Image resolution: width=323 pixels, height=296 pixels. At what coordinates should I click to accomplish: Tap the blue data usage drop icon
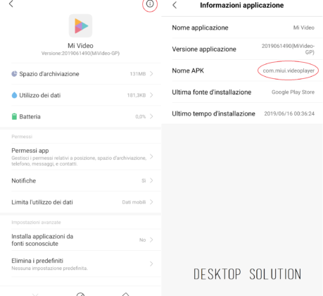pyautogui.click(x=14, y=95)
